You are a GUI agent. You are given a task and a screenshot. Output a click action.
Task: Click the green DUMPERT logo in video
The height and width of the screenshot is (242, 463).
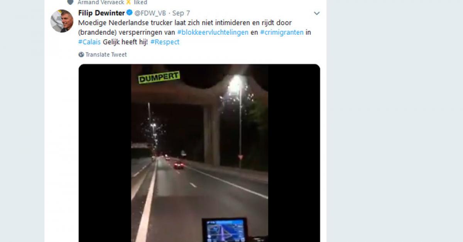pos(159,77)
